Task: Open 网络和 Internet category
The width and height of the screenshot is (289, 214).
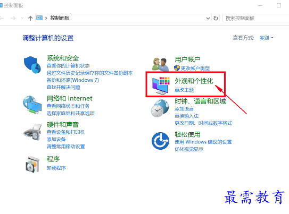Action: pyautogui.click(x=70, y=98)
